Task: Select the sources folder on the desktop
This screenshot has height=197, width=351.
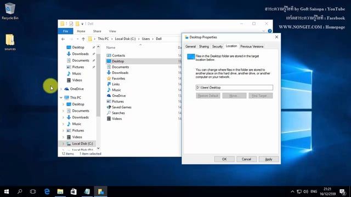Action: pyautogui.click(x=10, y=42)
